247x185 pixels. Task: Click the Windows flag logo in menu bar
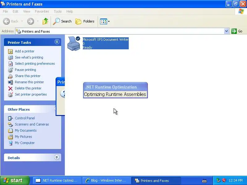point(241,11)
